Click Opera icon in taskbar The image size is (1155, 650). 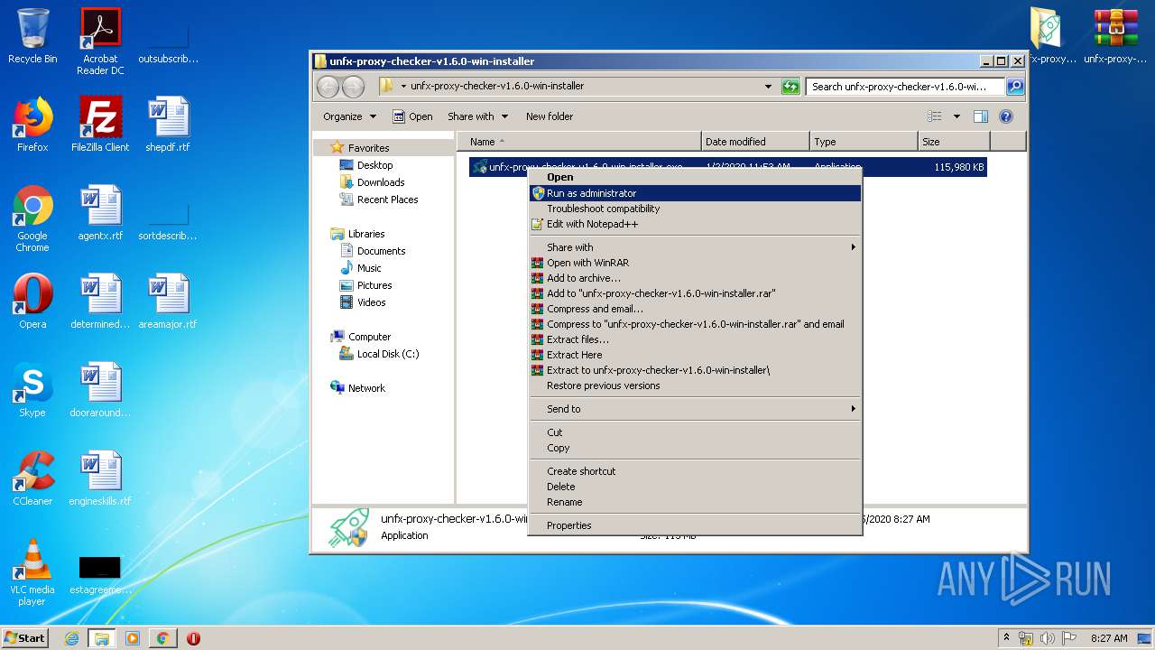pos(193,638)
